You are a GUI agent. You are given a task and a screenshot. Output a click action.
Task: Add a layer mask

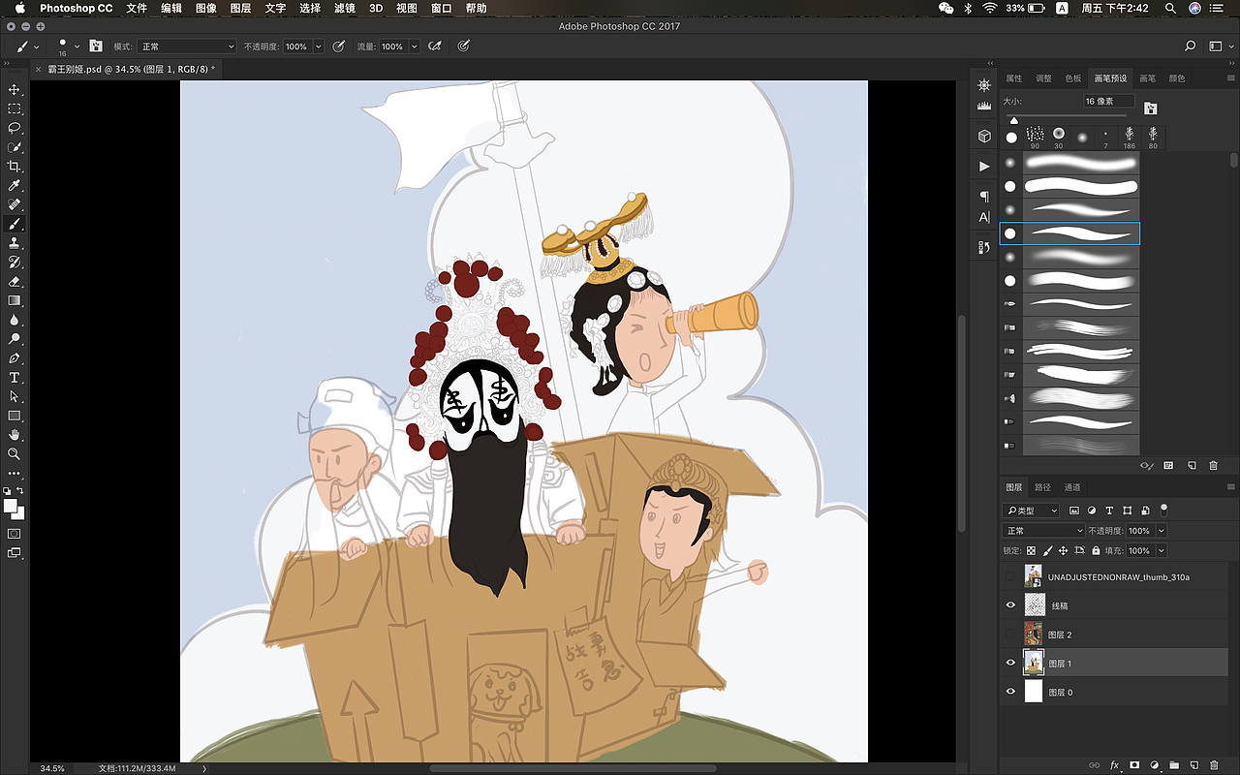(1134, 765)
